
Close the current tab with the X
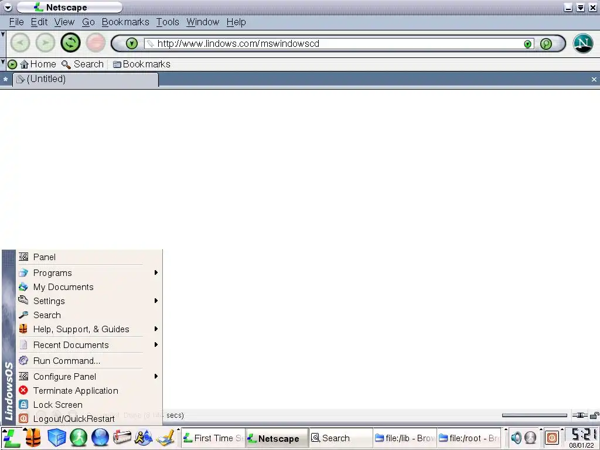point(594,79)
